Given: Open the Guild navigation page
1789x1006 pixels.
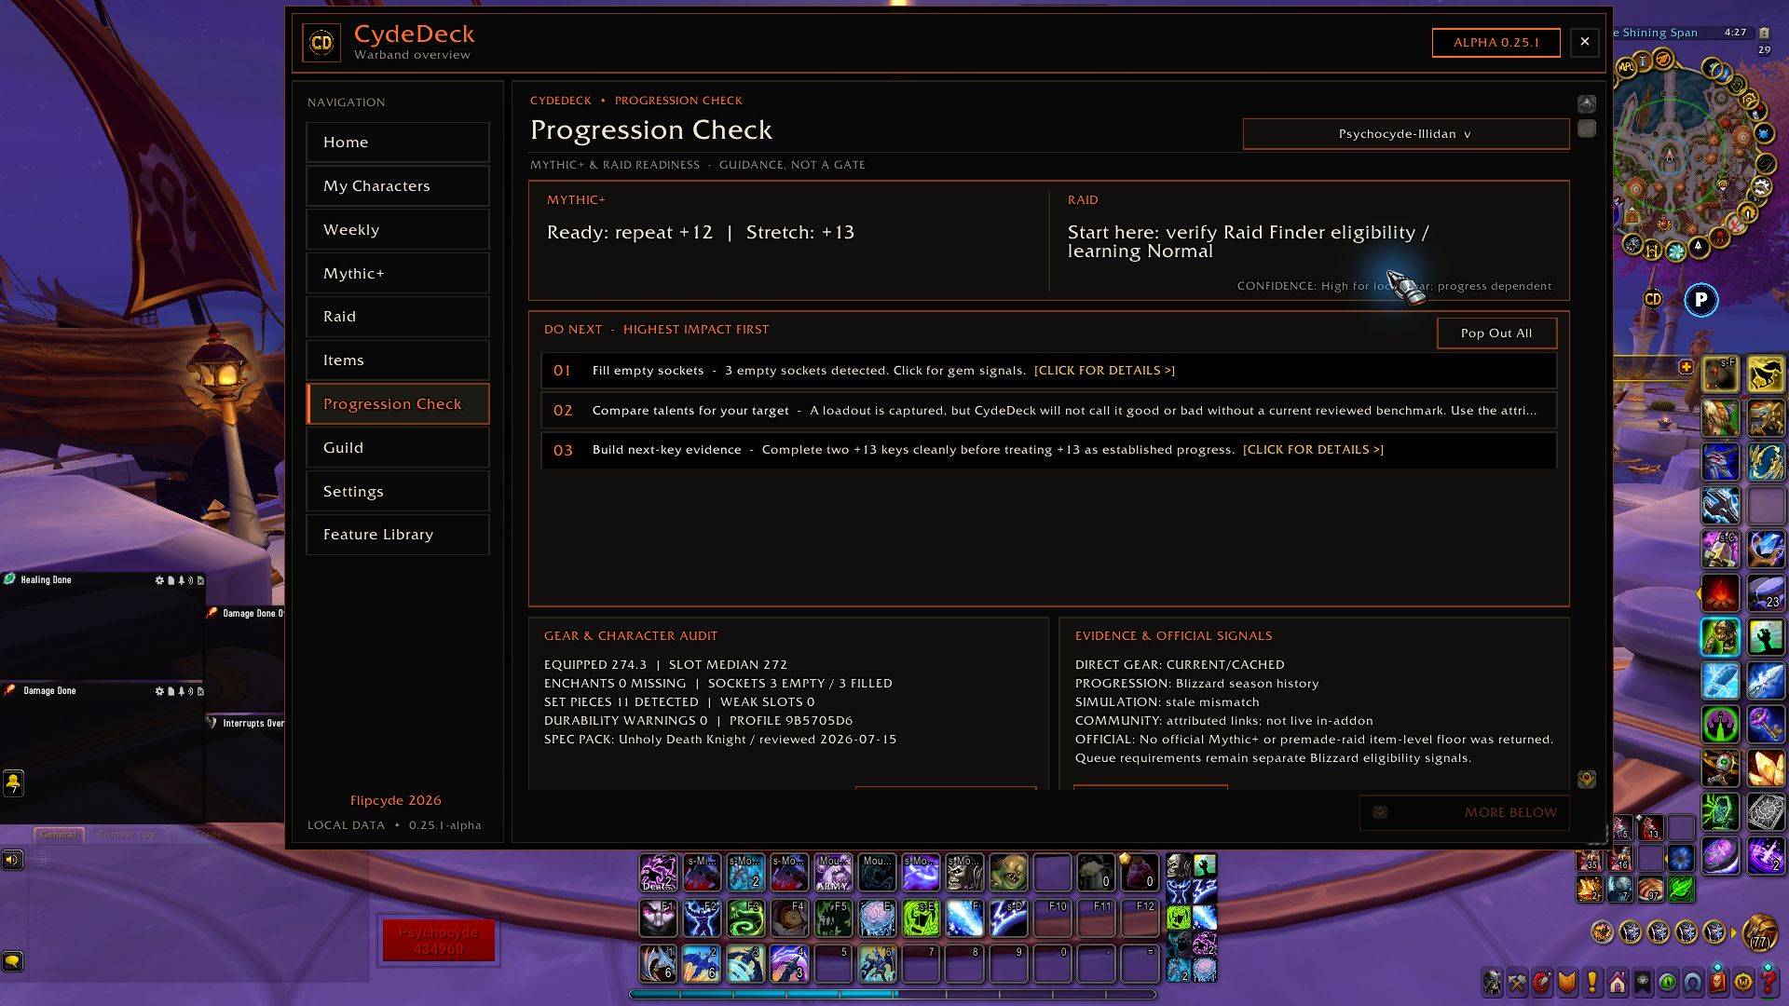Looking at the screenshot, I should [398, 448].
